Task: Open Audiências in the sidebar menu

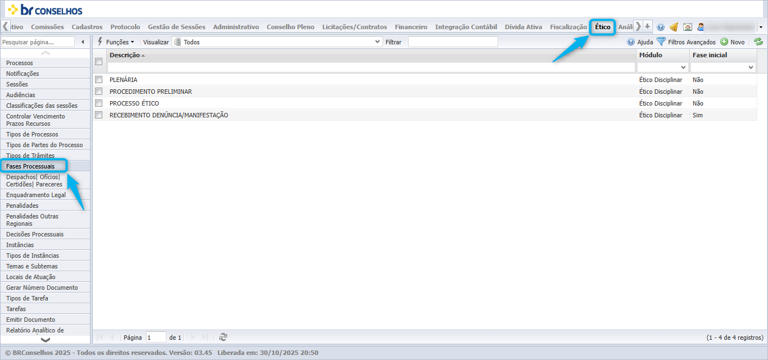Action: (x=46, y=95)
